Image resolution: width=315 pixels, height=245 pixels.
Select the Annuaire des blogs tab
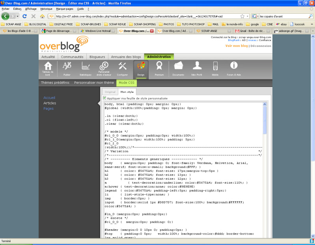(126, 57)
